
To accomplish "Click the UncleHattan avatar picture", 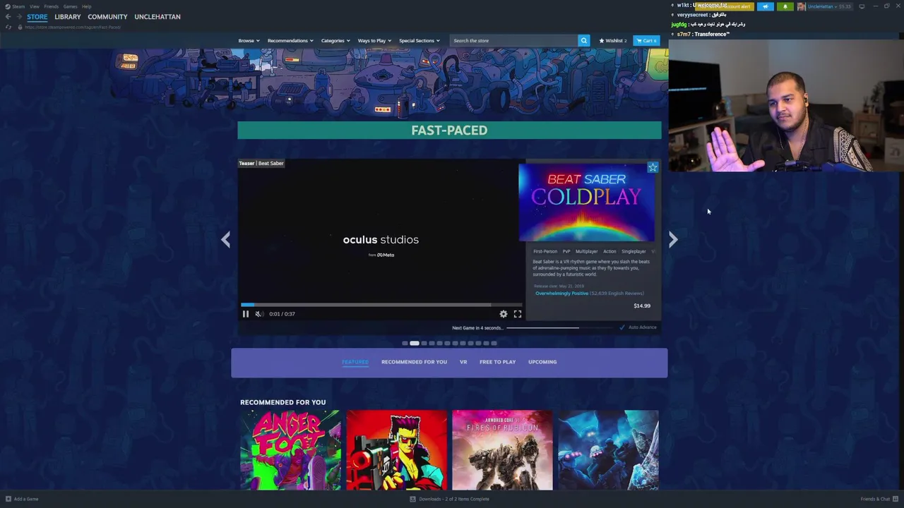I will pyautogui.click(x=801, y=6).
